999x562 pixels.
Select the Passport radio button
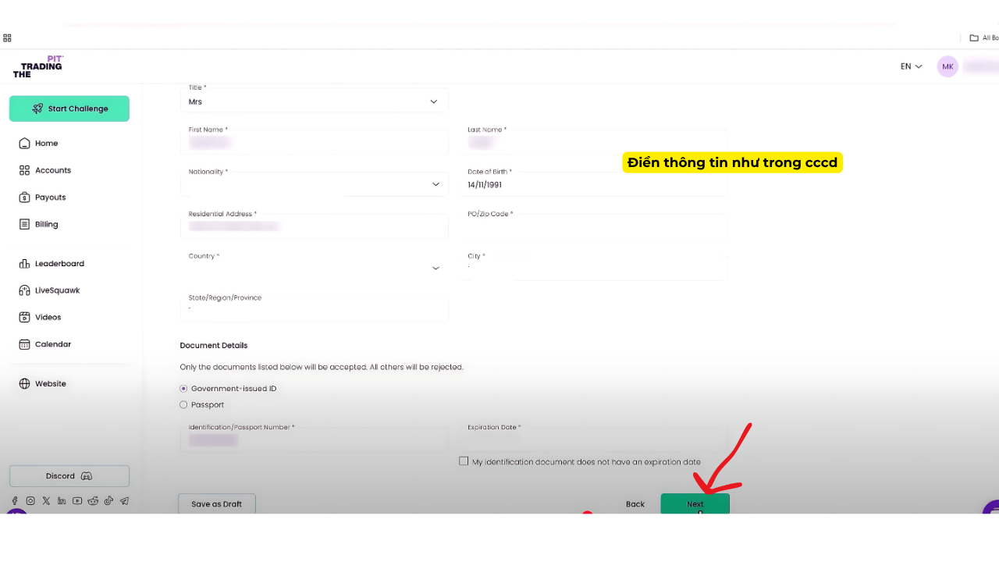[184, 405]
